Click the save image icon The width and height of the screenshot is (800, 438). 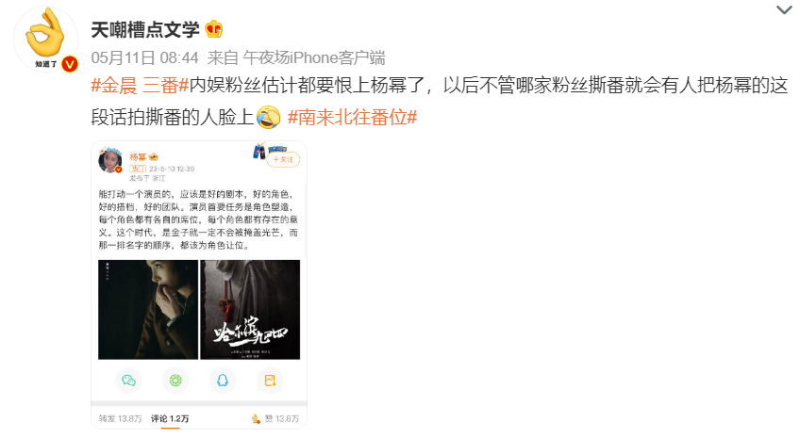(270, 381)
